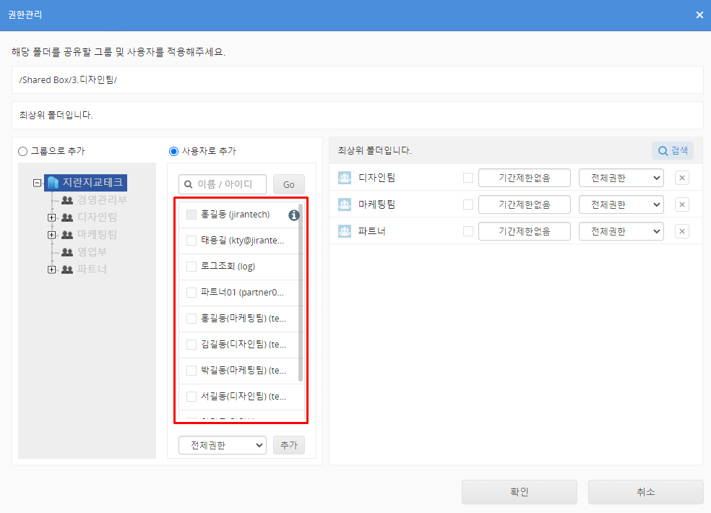
Task: Click info icon next to 홍길동 (jirantech)
Action: click(x=294, y=215)
